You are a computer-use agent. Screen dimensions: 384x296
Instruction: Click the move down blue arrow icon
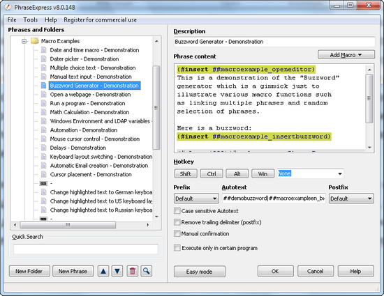(x=117, y=271)
